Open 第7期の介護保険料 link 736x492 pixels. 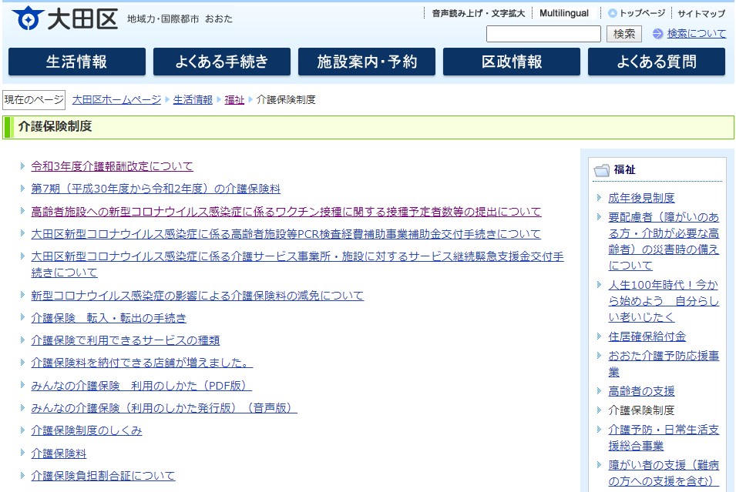[156, 189]
